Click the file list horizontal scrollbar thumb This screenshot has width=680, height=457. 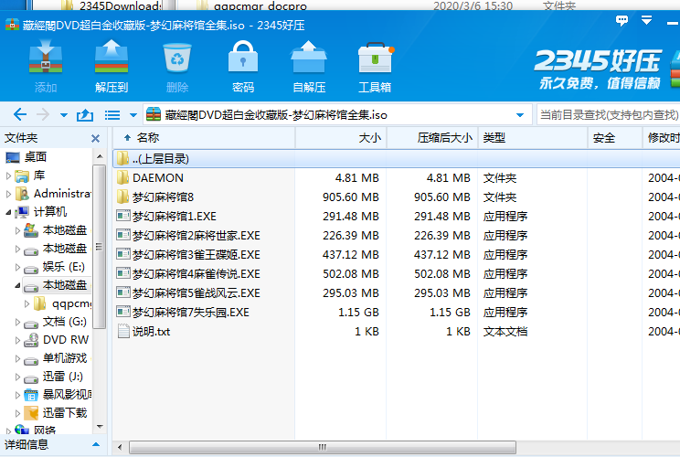click(323, 447)
